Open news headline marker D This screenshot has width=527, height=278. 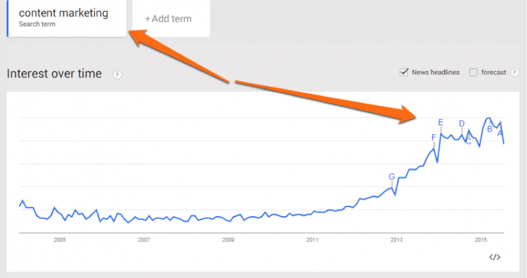pyautogui.click(x=462, y=124)
